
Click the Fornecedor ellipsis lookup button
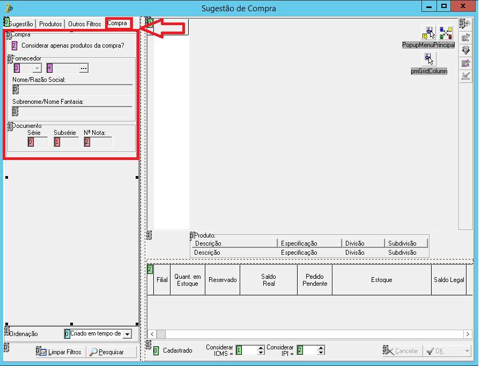click(x=84, y=68)
